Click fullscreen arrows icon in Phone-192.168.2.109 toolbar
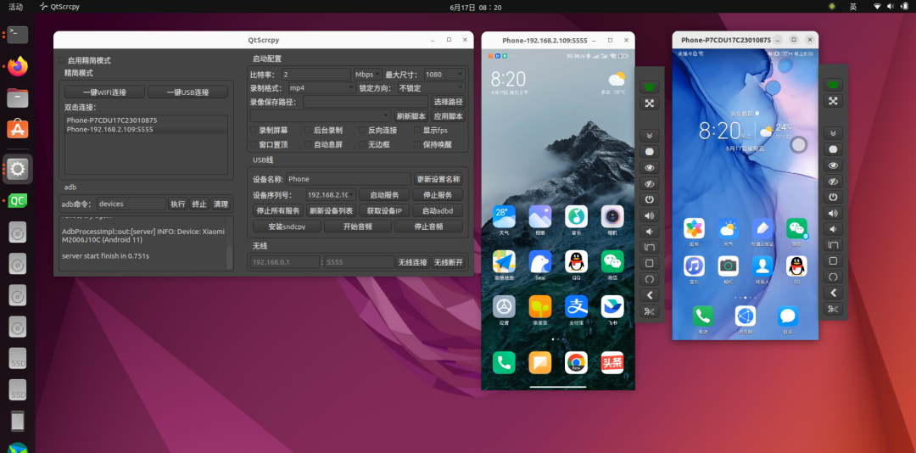Viewport: 916px width, 453px height. point(649,103)
